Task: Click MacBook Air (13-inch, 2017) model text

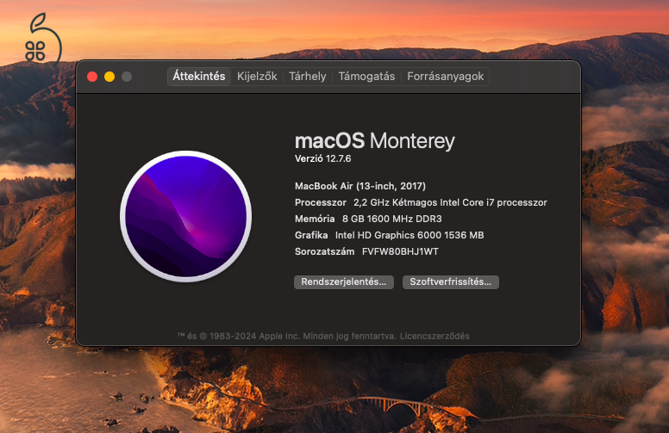Action: point(360,186)
